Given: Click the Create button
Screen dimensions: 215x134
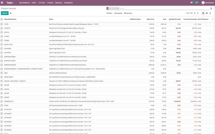Looking at the screenshot, I should point(5,13).
